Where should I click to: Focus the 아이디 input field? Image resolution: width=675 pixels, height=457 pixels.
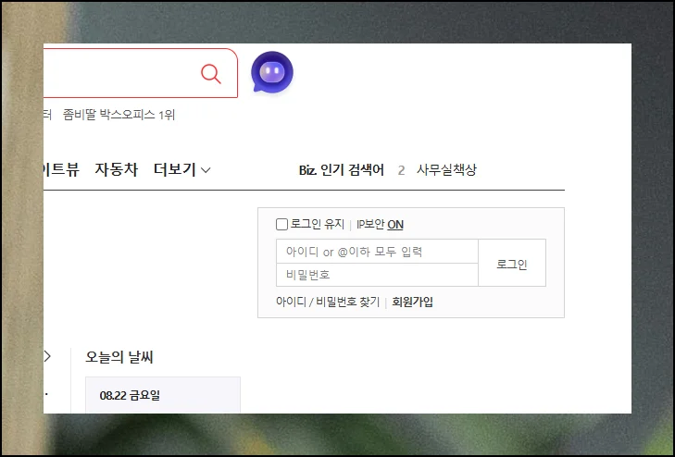376,252
